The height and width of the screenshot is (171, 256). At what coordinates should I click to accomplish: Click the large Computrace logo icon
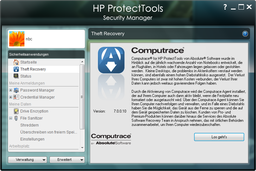(x=111, y=60)
